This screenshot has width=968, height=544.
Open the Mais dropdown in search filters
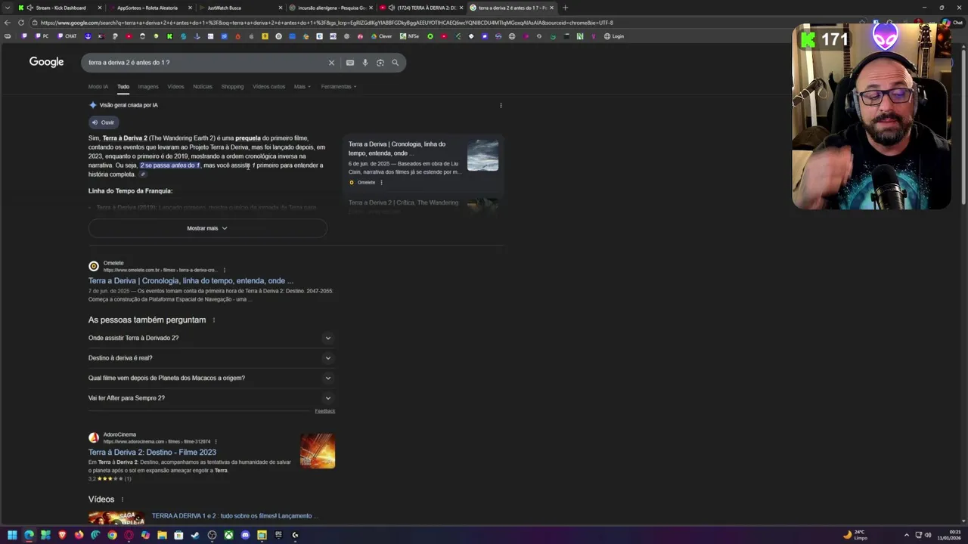pos(302,86)
